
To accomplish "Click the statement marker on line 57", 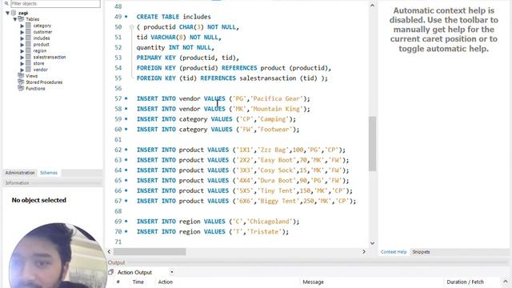I will [x=126, y=98].
